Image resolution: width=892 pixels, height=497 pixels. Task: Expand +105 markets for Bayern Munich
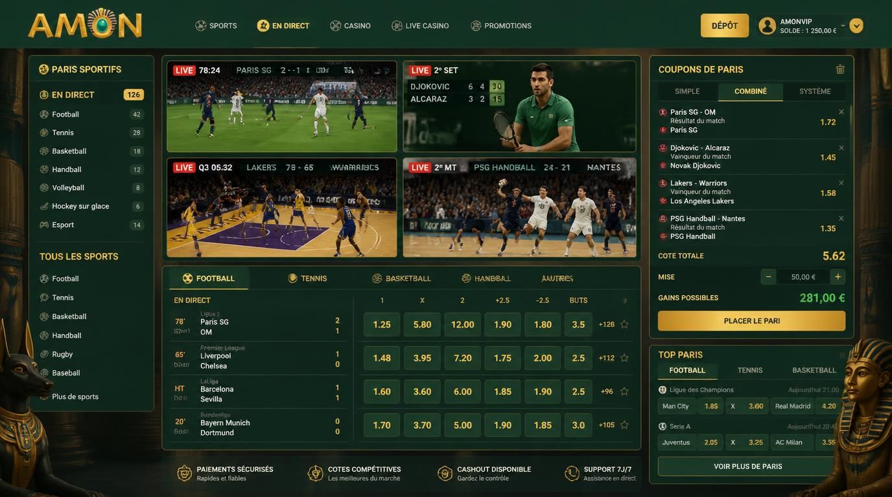tap(607, 425)
